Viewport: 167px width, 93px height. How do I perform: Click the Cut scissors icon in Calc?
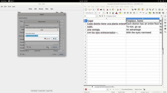(107, 10)
